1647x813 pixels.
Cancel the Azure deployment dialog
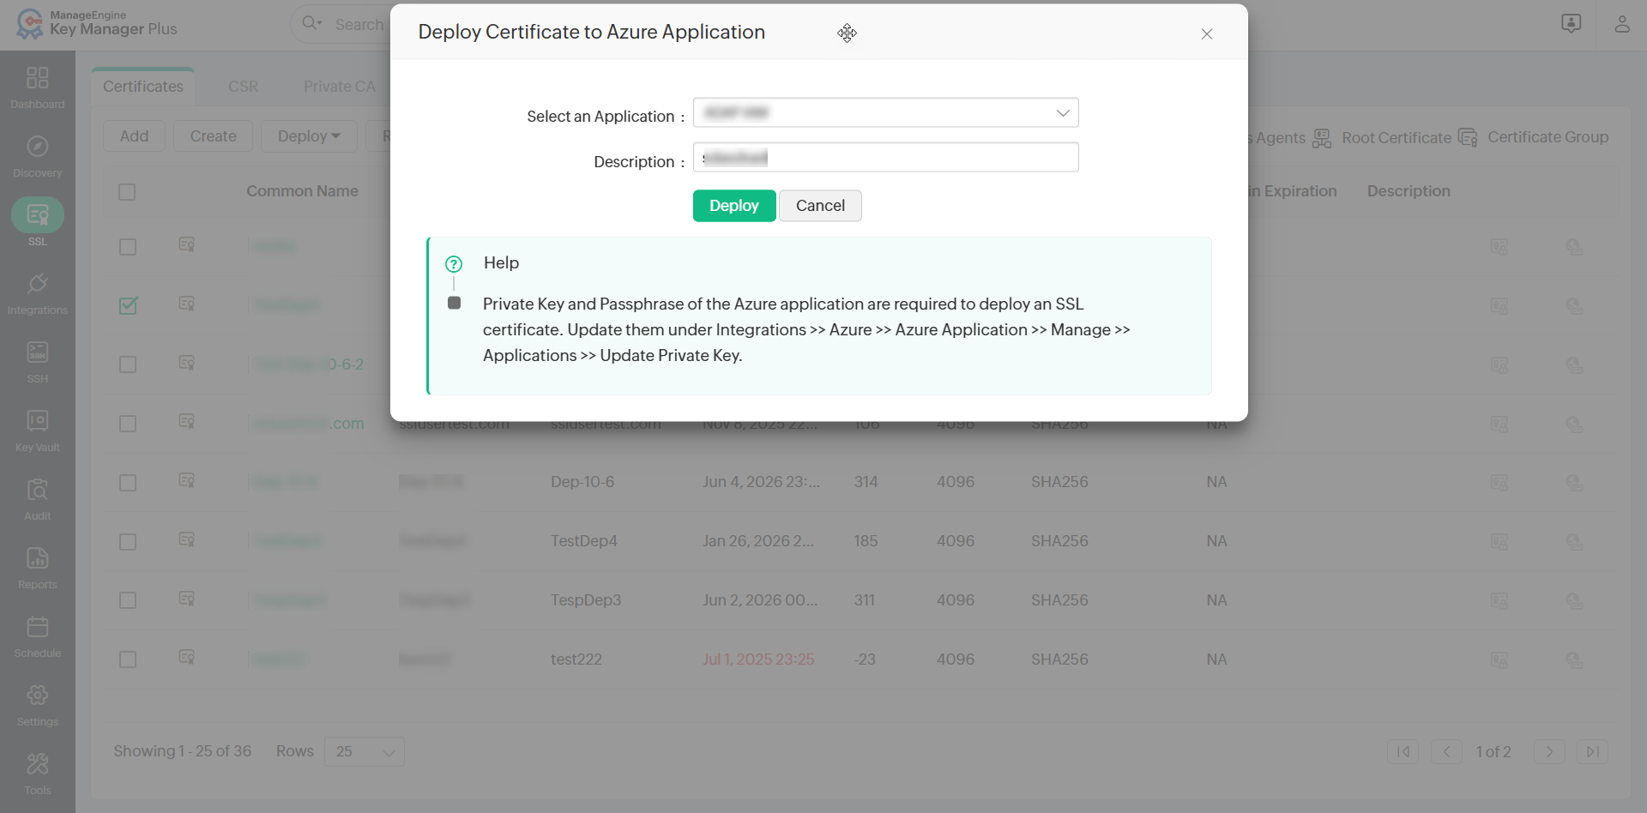(820, 206)
